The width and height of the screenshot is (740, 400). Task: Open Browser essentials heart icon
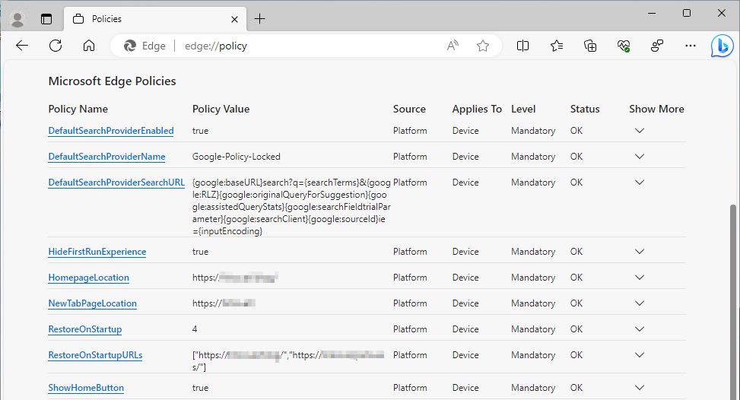[x=624, y=46]
